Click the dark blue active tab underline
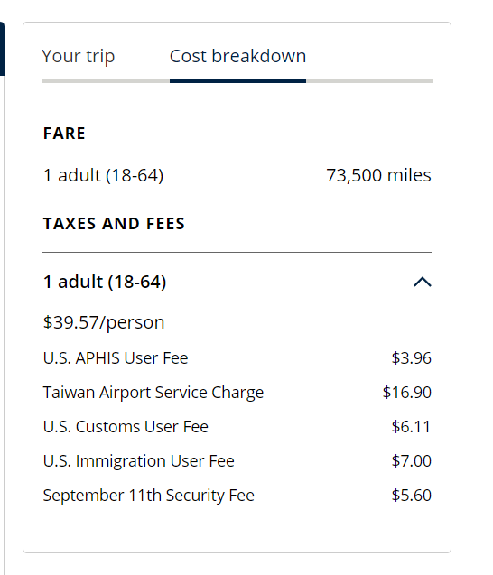493x575 pixels. click(237, 80)
